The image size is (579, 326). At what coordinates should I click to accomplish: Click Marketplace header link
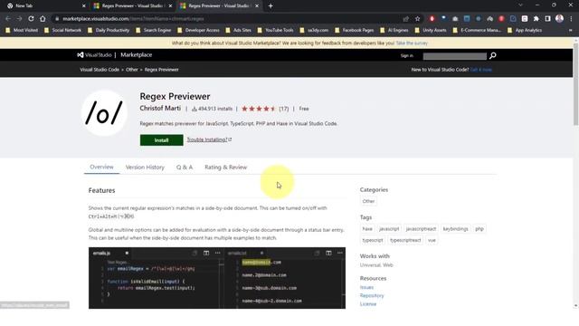click(137, 54)
